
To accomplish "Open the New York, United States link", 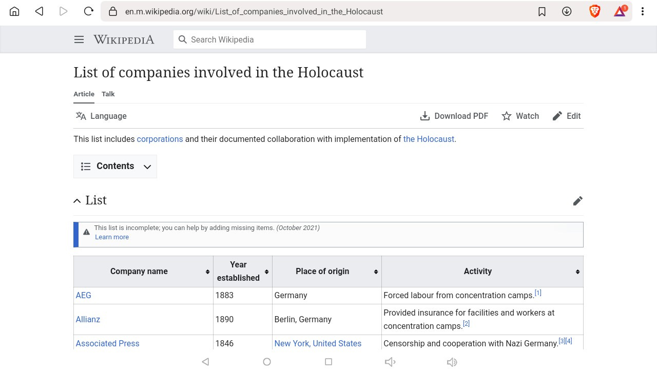I will tap(318, 343).
